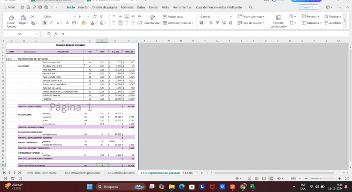
Task: Toggle top vertical alignment
Action: 114,16
